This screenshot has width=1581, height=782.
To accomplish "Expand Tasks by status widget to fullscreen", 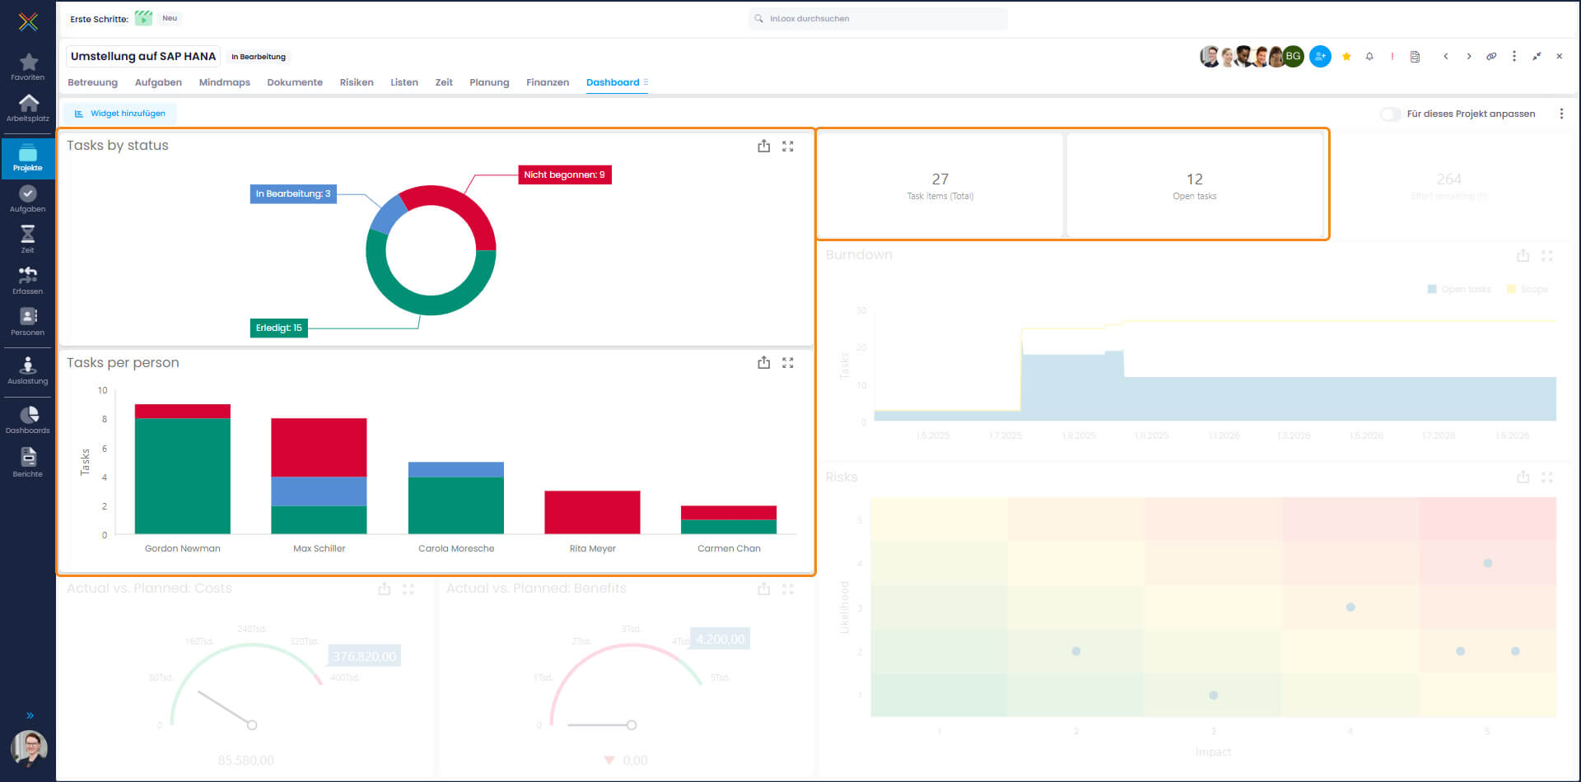I will tap(788, 146).
